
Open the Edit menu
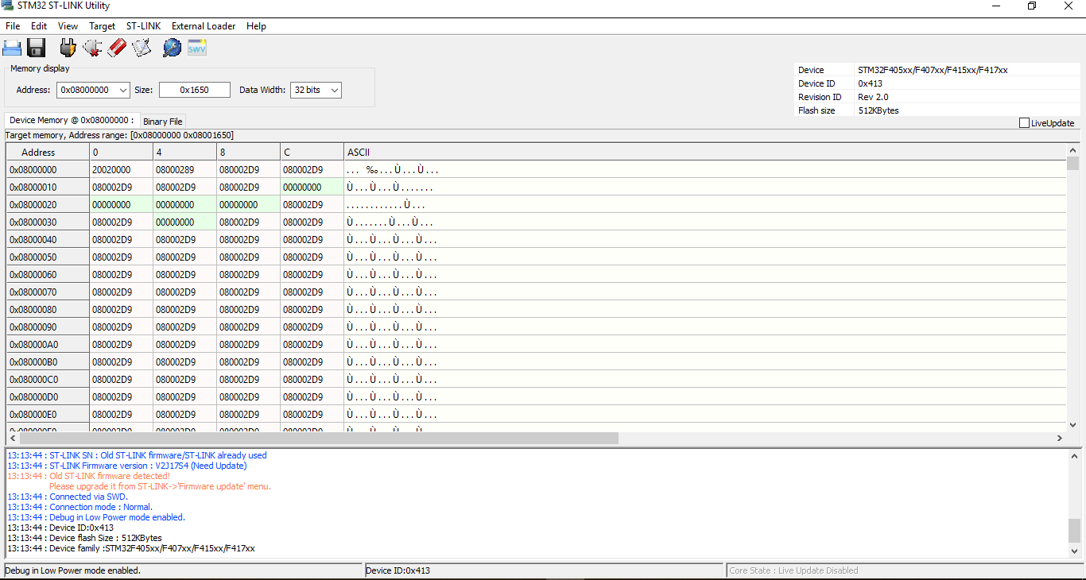[x=39, y=26]
